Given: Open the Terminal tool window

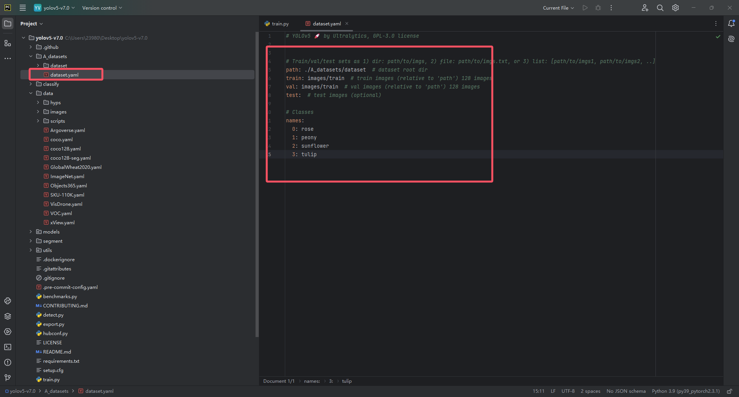Looking at the screenshot, I should [8, 347].
